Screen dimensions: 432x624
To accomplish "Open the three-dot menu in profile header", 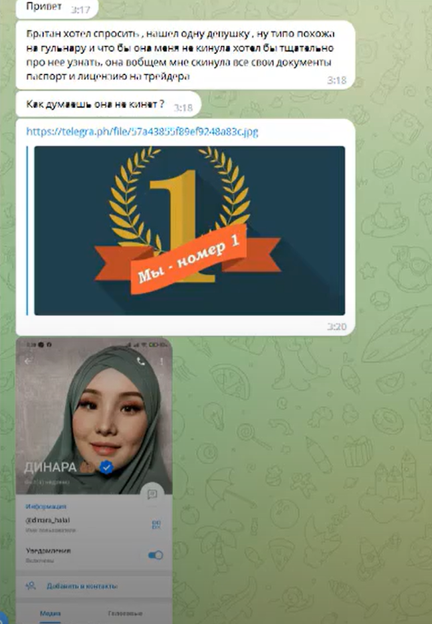I will click(162, 361).
